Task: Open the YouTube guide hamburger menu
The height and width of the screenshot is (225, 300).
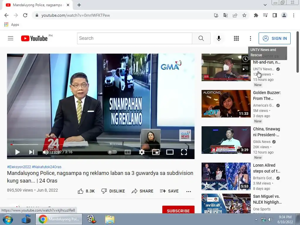Action: pyautogui.click(x=11, y=38)
